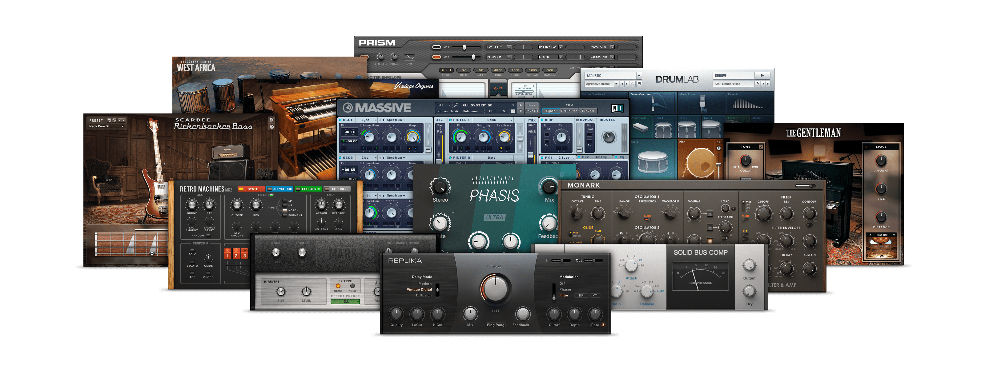Select next preset up arrow in Massive
985x369 pixels.
pyautogui.click(x=521, y=105)
